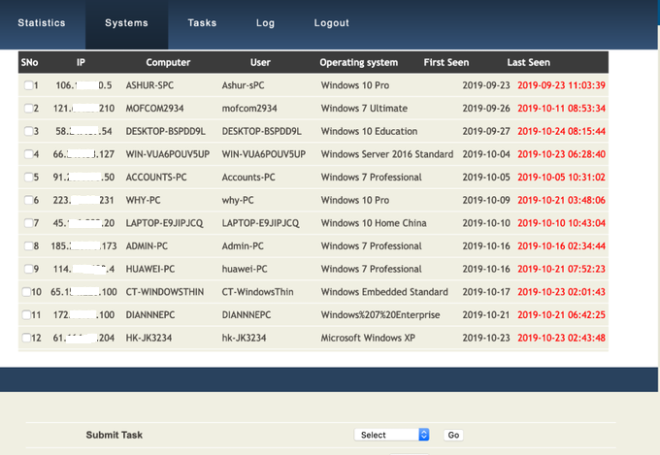The image size is (660, 455).
Task: Select the checkbox for ASHUR-SPC row
Action: [x=27, y=85]
